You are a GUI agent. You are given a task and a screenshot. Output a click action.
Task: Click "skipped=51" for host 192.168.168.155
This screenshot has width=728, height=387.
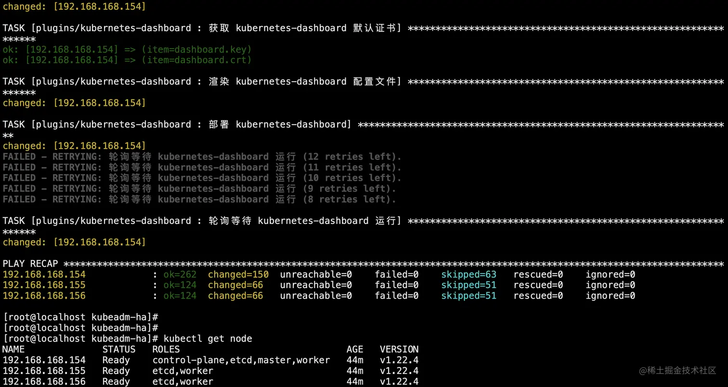[468, 285]
